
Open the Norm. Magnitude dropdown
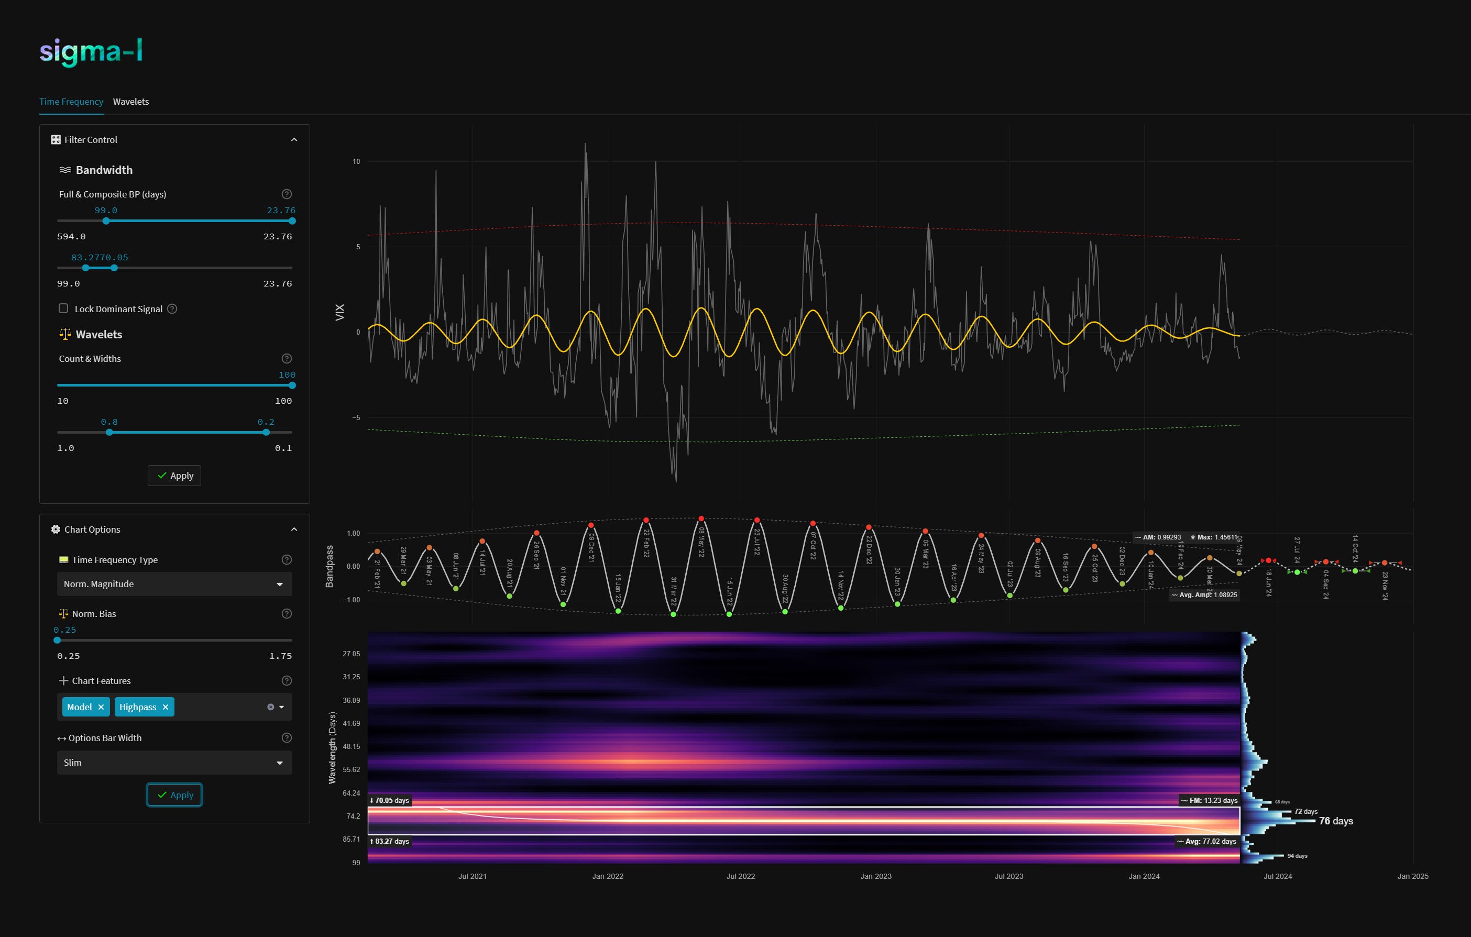pyautogui.click(x=175, y=584)
